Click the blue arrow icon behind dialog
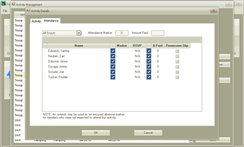Viewport: 244px width, 147px height. [x=9, y=75]
